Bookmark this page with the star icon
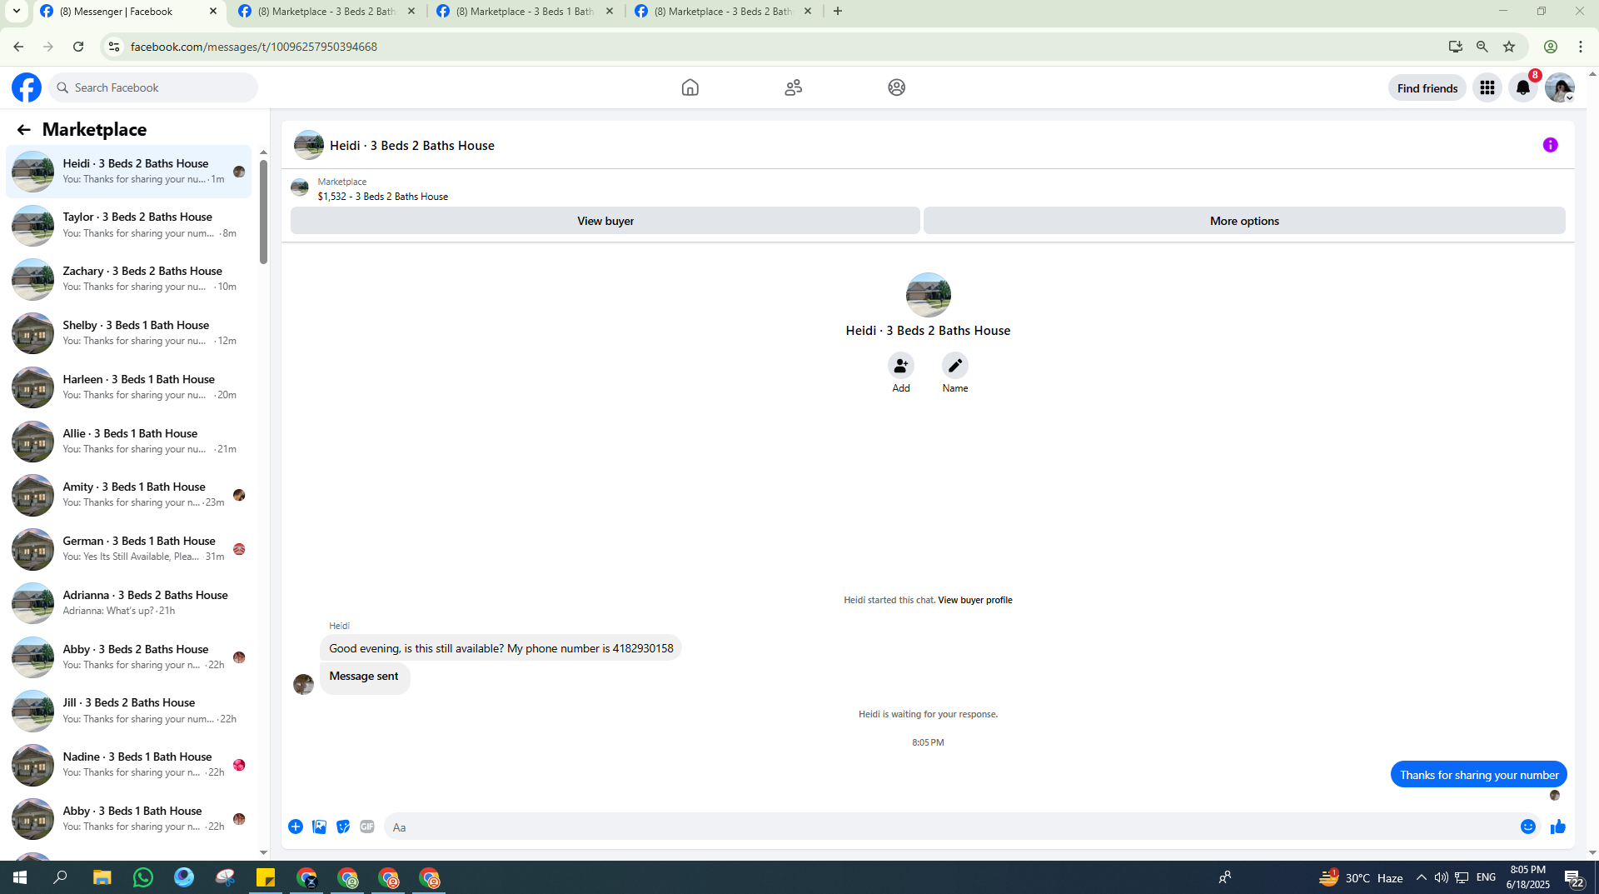Image resolution: width=1599 pixels, height=894 pixels. point(1509,47)
